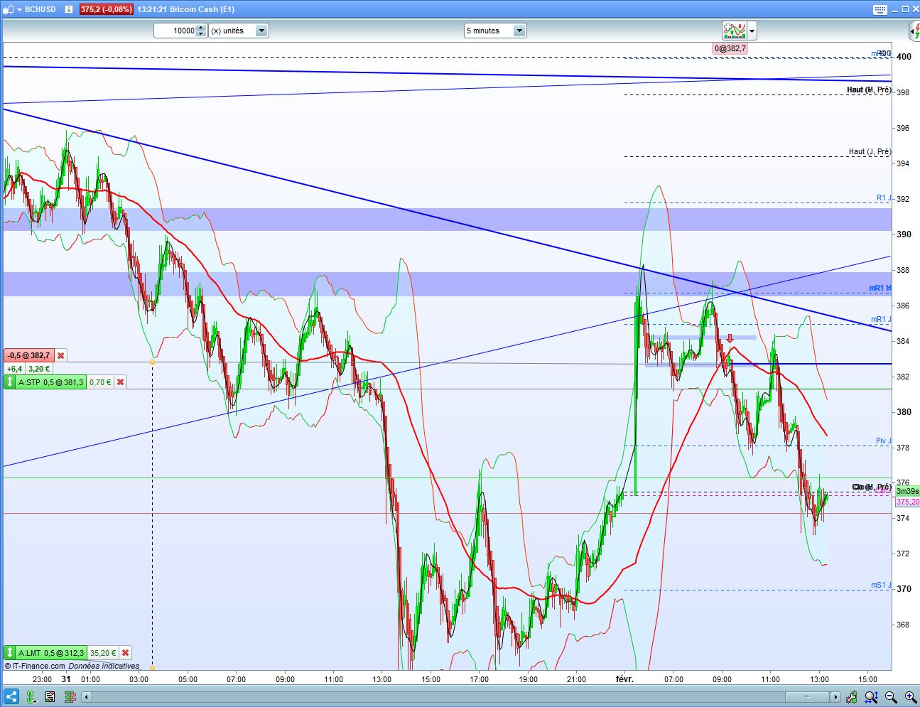Click the Haut (J, Pré) level label
This screenshot has width=920, height=707.
(x=870, y=151)
